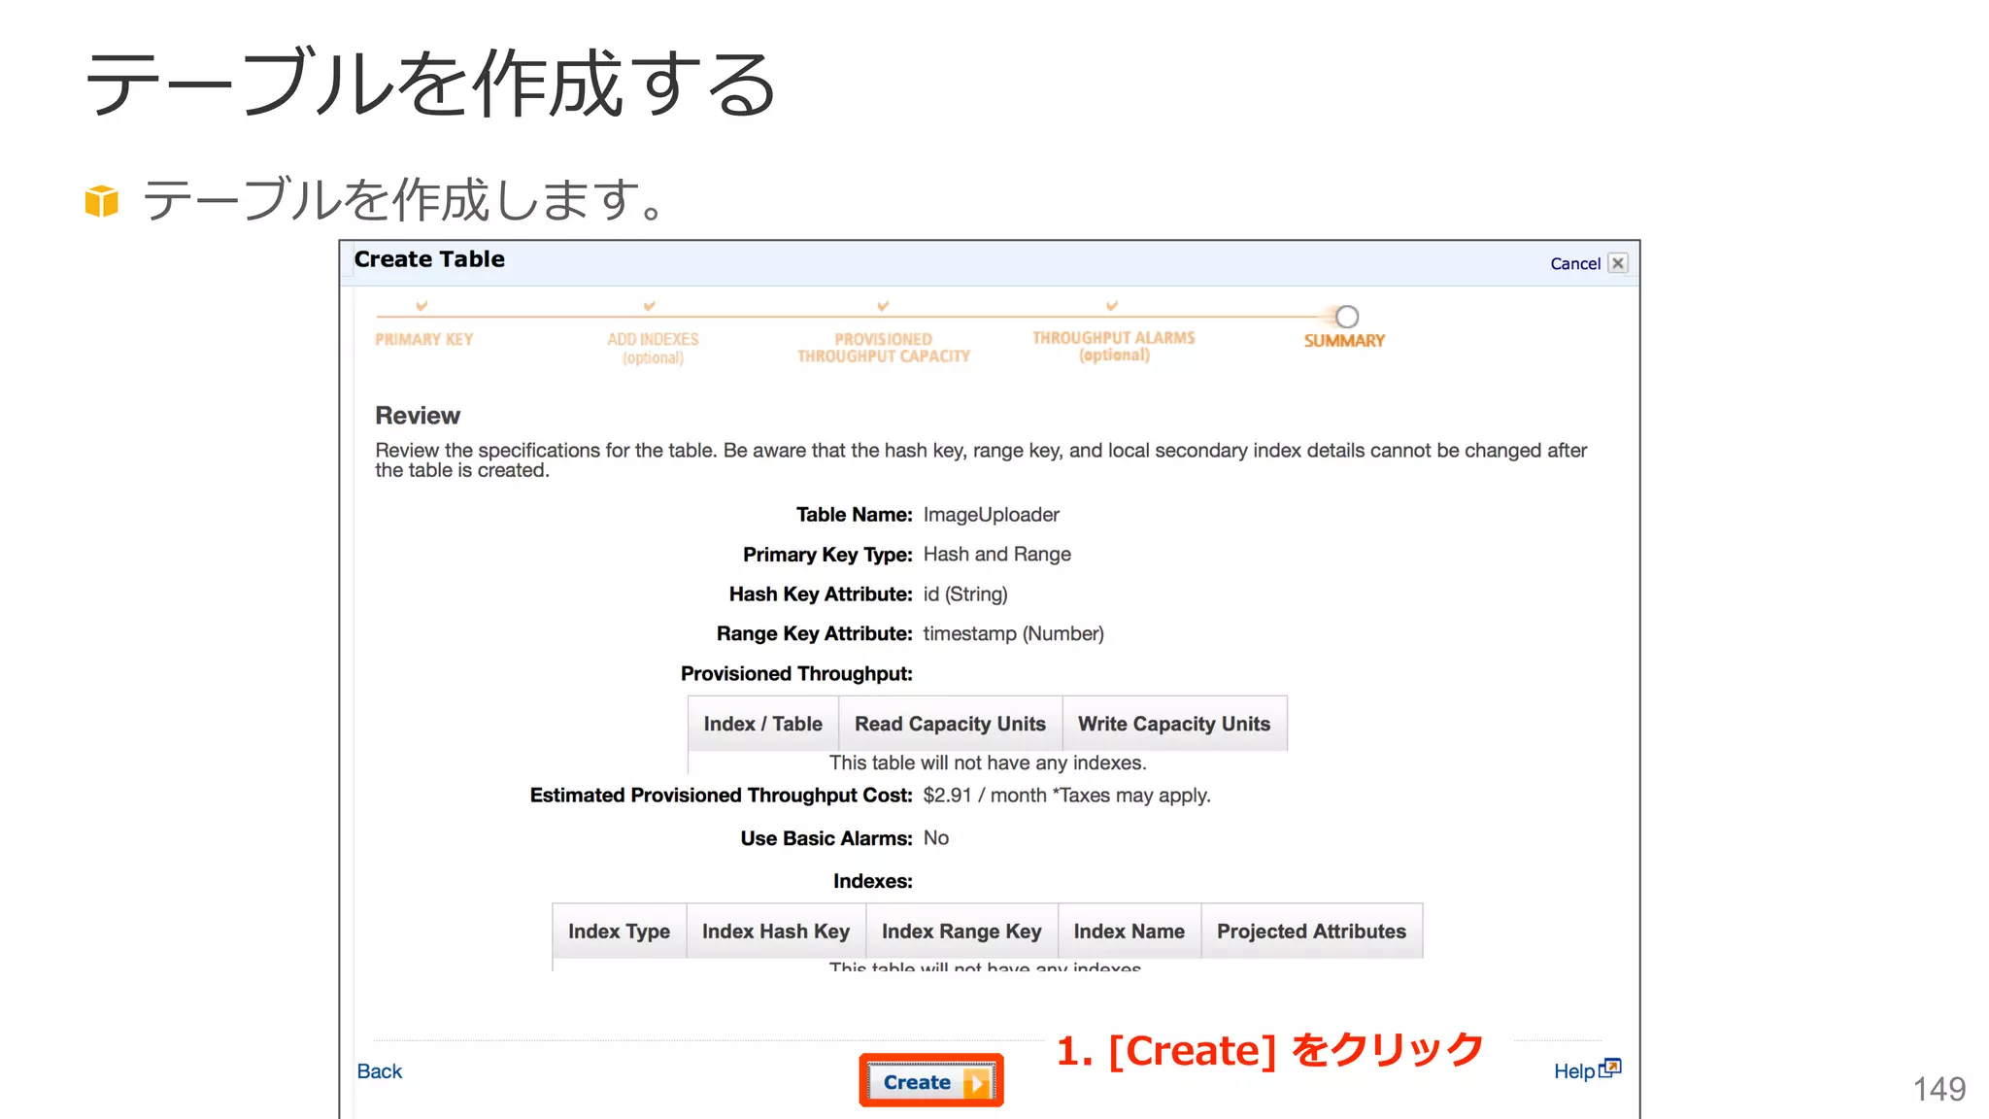This screenshot has height=1119, width=1989.
Task: Click the Summary step circle marker
Action: [1346, 317]
